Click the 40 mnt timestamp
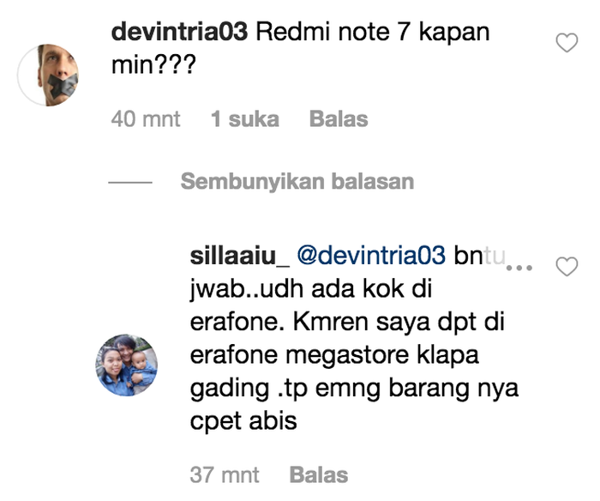 tap(146, 118)
